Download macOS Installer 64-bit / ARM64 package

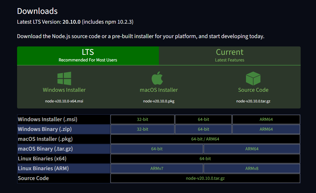[x=205, y=139]
